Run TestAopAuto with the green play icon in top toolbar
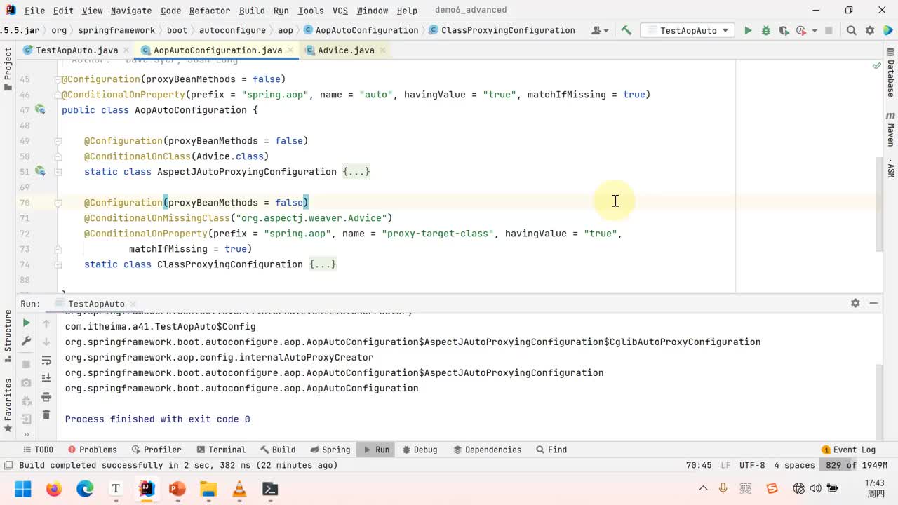Screen dimensions: 898x505 click(x=748, y=30)
